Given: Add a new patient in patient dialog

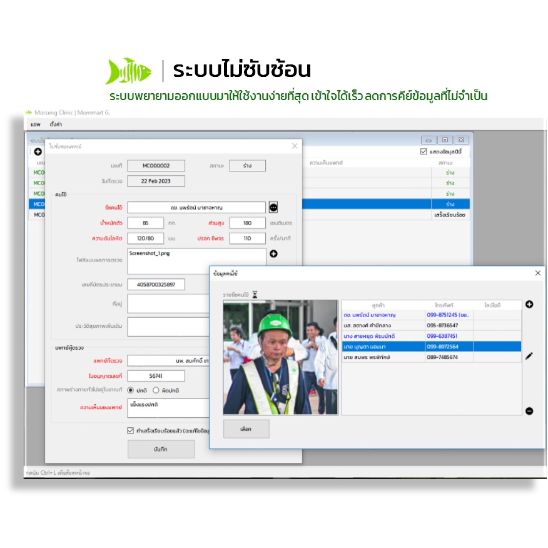Looking at the screenshot, I should click(529, 304).
